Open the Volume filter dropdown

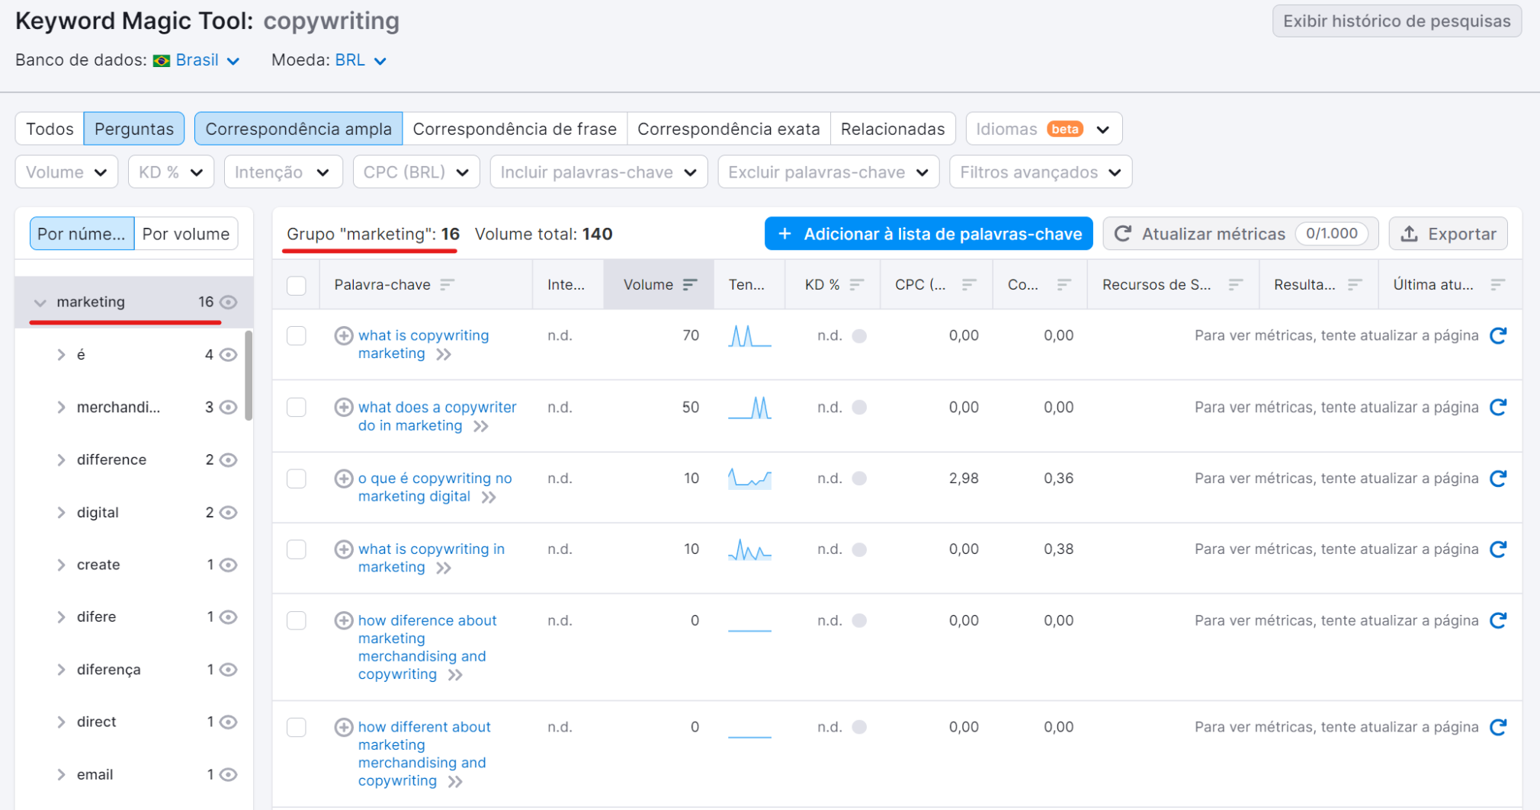pyautogui.click(x=66, y=172)
